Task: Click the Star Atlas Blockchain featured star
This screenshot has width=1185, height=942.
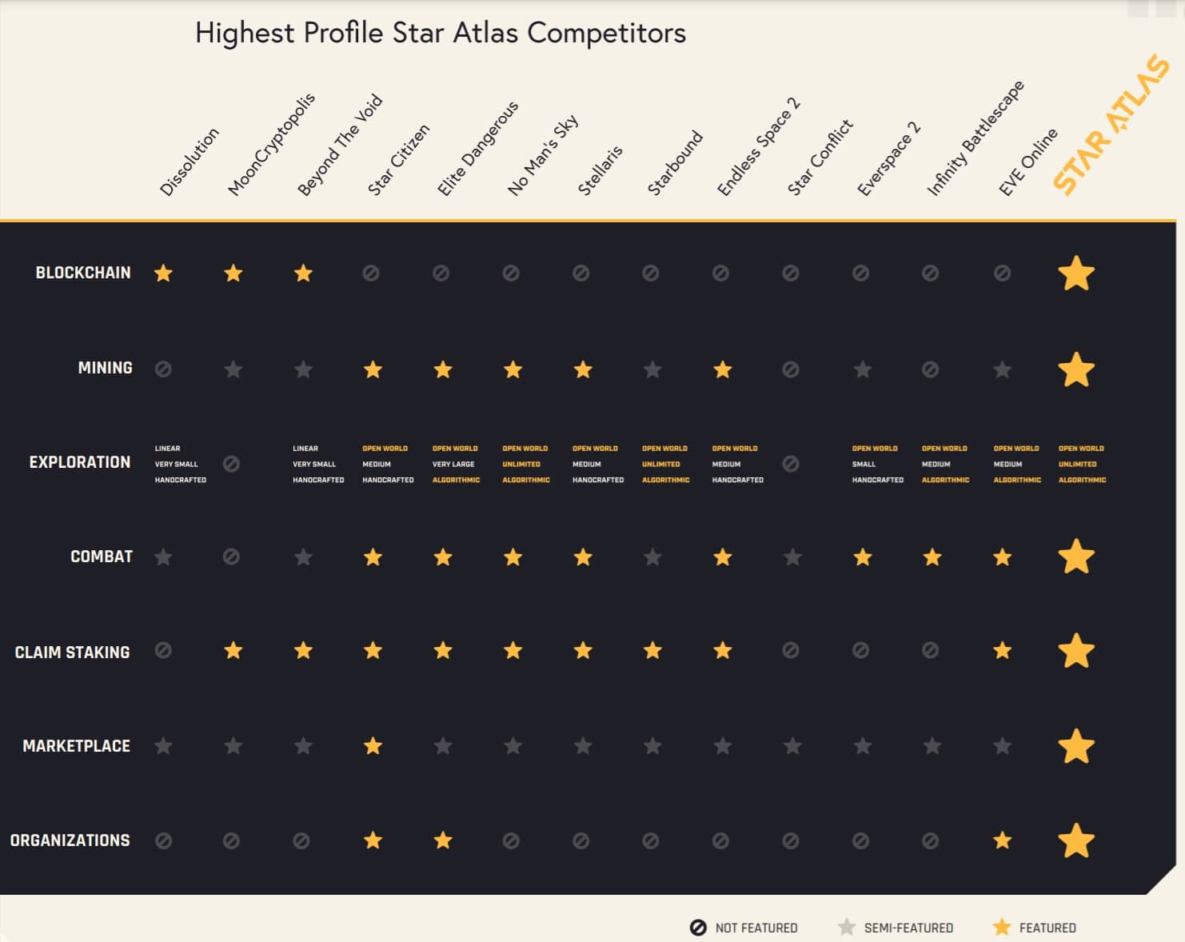Action: pyautogui.click(x=1075, y=273)
